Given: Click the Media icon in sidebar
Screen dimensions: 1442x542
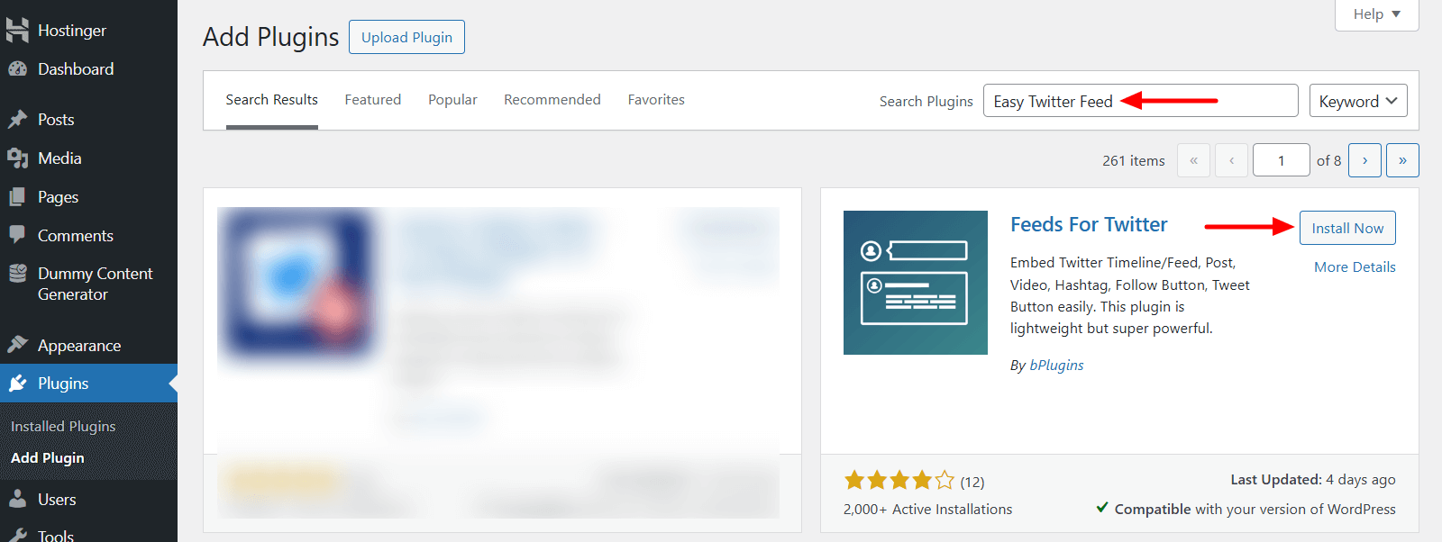Looking at the screenshot, I should click(17, 158).
